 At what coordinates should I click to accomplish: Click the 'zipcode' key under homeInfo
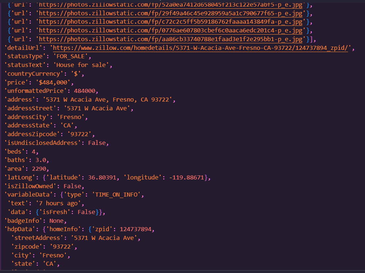(27, 246)
